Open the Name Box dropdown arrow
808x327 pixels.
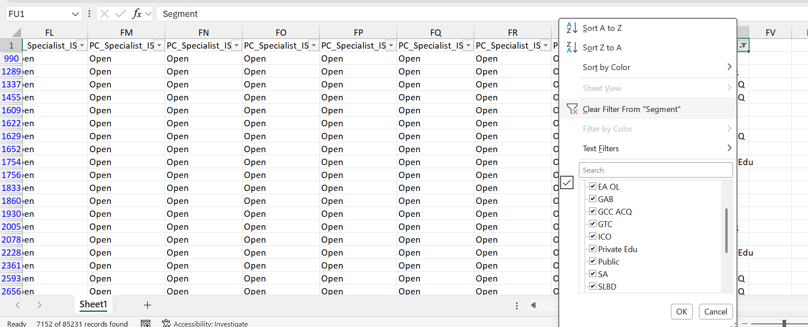pyautogui.click(x=75, y=14)
